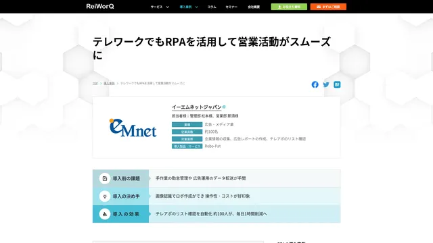
Task: Click the 導入製品・サービス label tag
Action: [187, 146]
